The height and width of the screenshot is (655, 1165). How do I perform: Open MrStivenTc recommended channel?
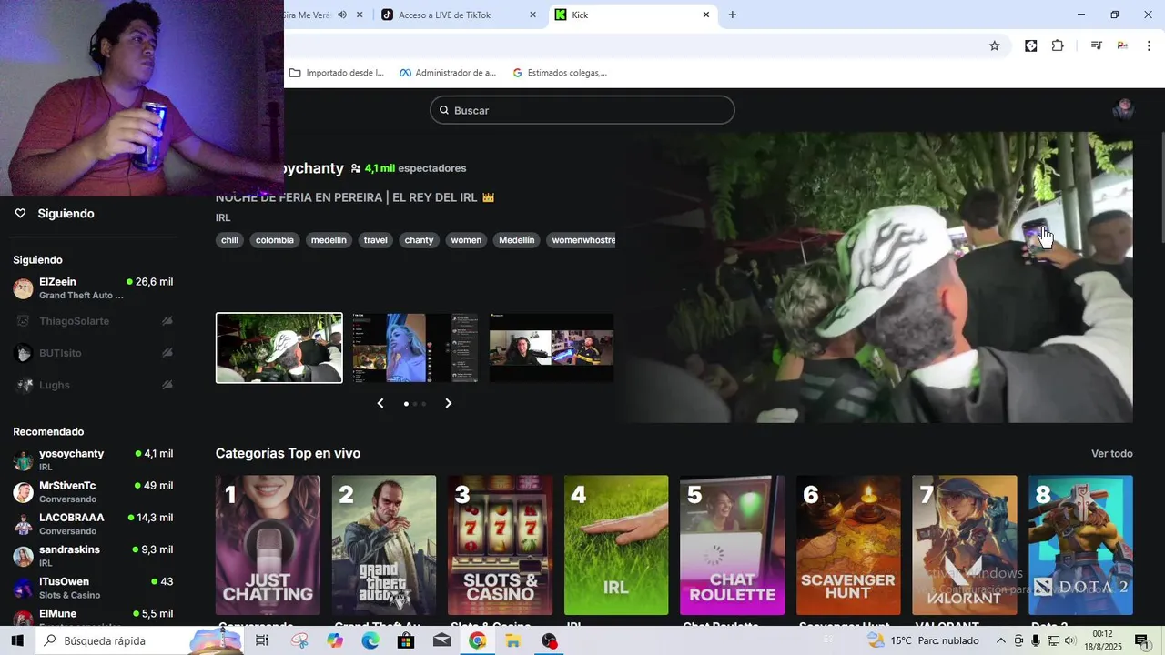(x=93, y=492)
